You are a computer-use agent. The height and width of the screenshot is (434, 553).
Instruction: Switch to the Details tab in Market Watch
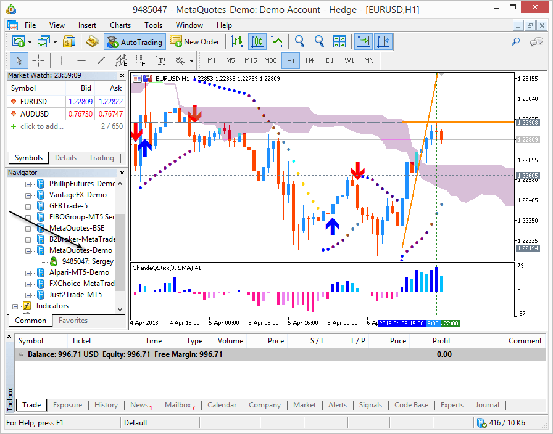(x=65, y=158)
